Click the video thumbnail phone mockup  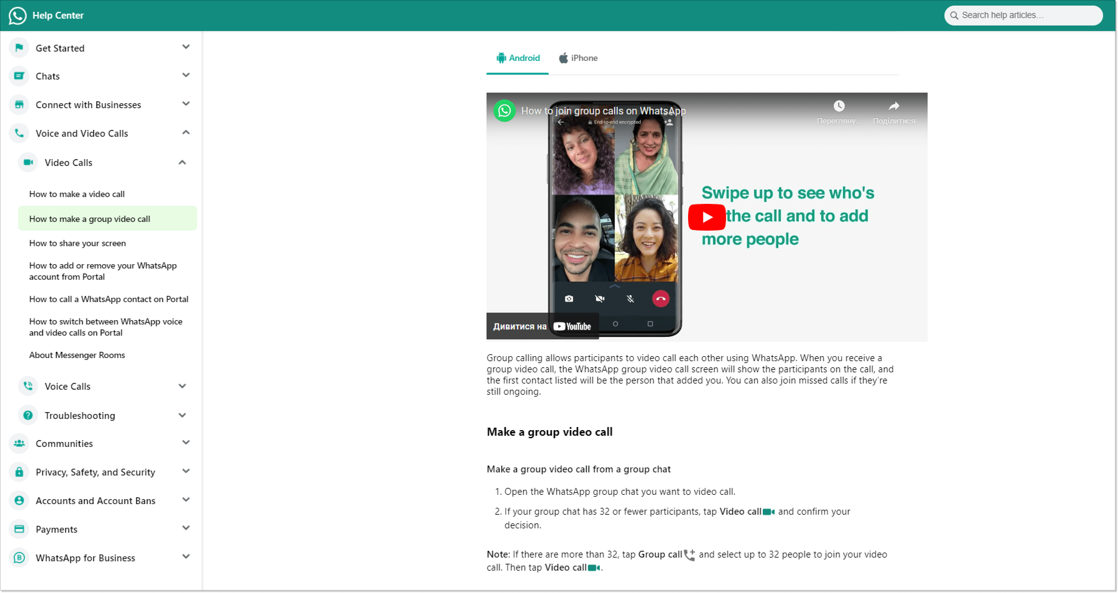[x=615, y=219]
